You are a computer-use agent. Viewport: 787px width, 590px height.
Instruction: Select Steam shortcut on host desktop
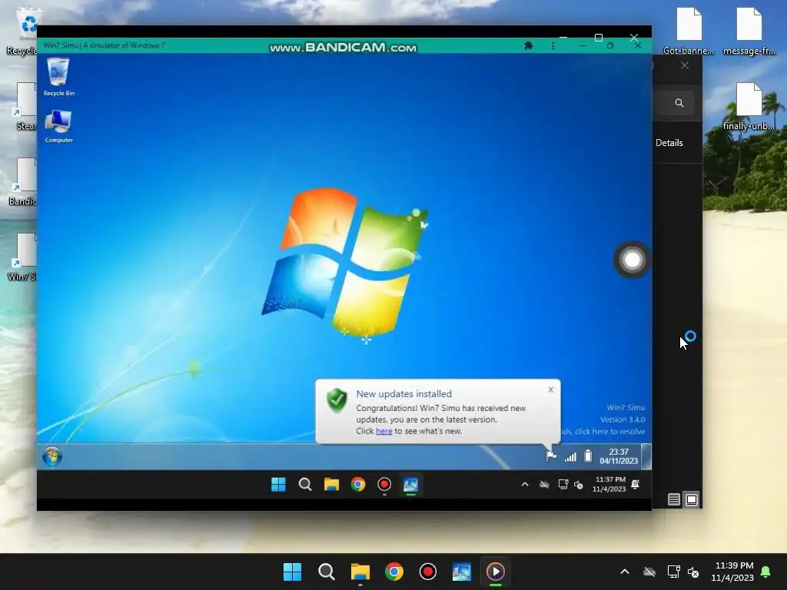[25, 106]
